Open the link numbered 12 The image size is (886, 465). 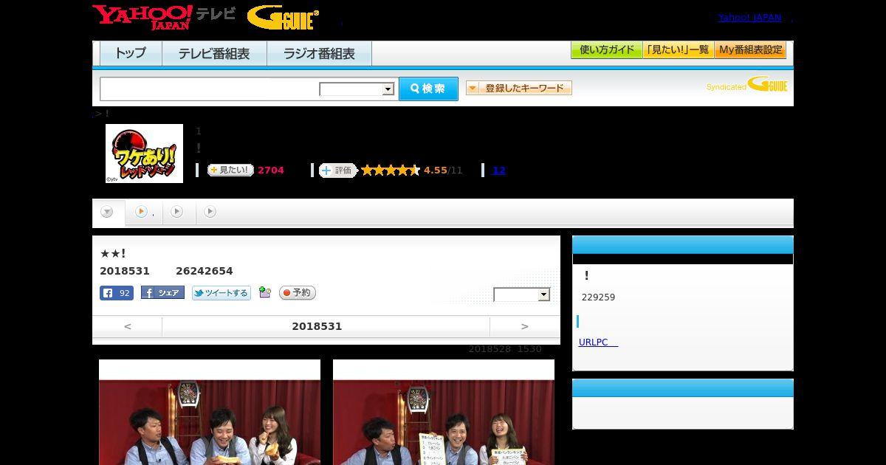[499, 170]
